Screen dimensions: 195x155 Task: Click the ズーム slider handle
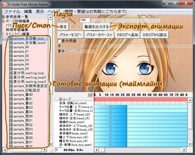104,20
